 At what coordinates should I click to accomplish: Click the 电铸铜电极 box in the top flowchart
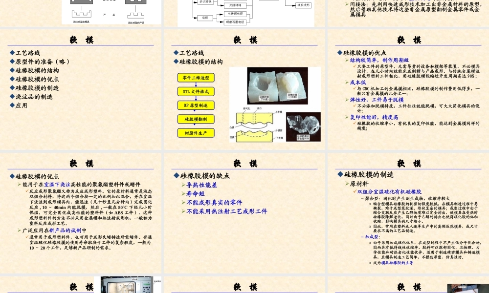pos(235,14)
